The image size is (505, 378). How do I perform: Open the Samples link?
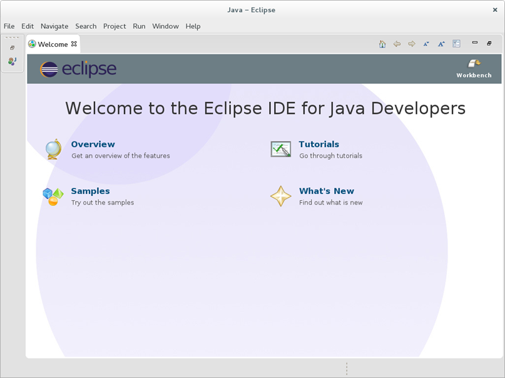[91, 191]
